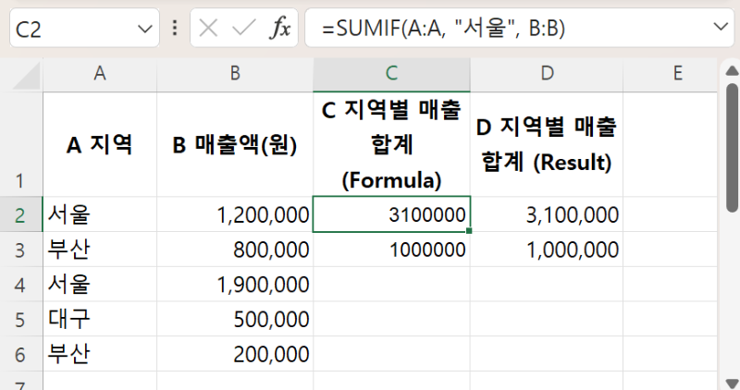Select empty cell D5

coord(547,319)
